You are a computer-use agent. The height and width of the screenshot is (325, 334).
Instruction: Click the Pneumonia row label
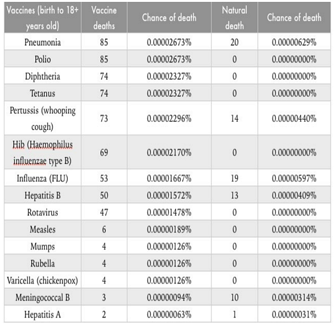[42, 42]
